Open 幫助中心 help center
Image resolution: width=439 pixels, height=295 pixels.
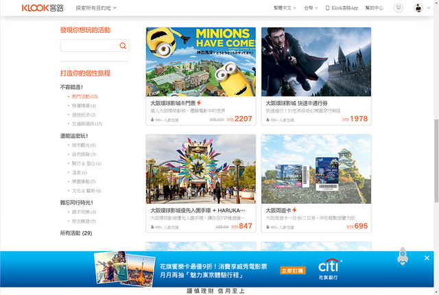(374, 8)
